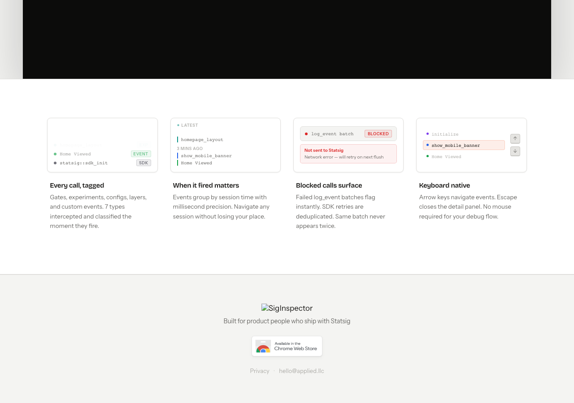Toggle the EVENT badge on Home Viewed
Viewport: 574px width, 403px height.
pos(141,153)
